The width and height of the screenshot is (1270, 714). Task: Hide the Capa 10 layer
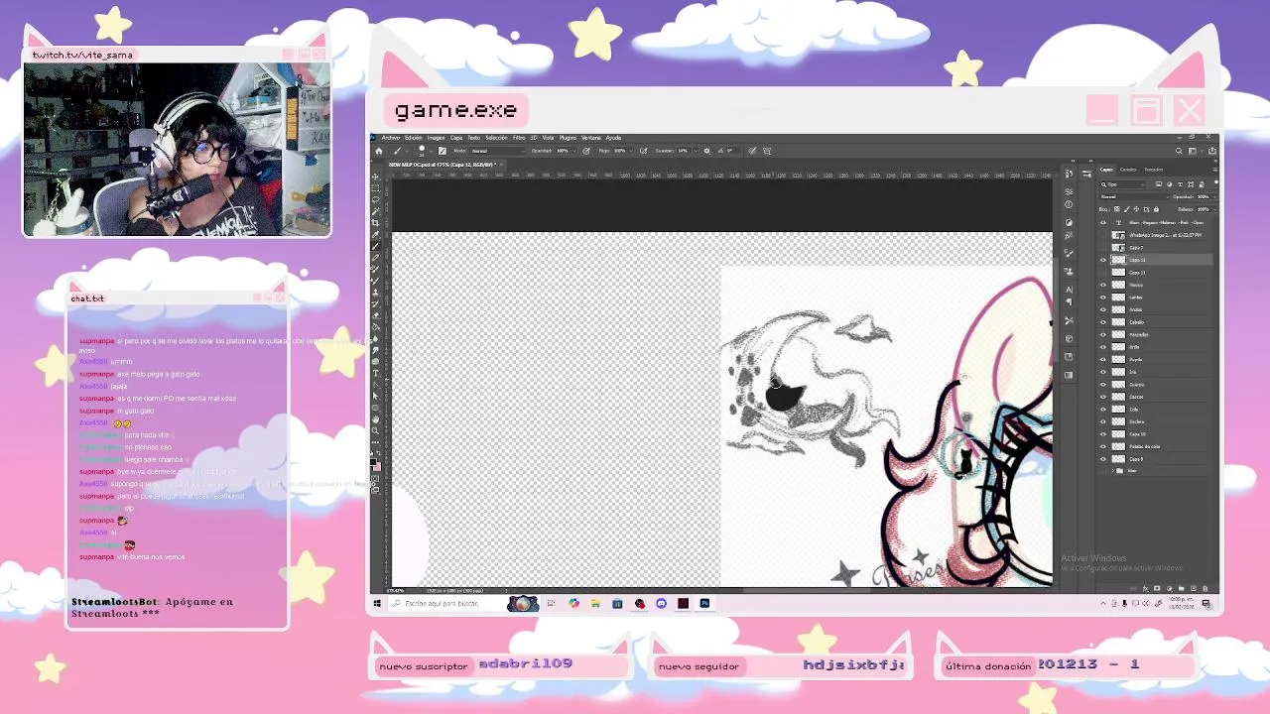pos(1102,434)
